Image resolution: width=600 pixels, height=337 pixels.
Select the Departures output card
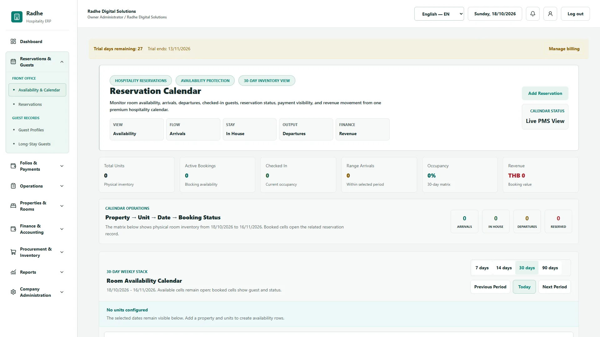(x=306, y=129)
